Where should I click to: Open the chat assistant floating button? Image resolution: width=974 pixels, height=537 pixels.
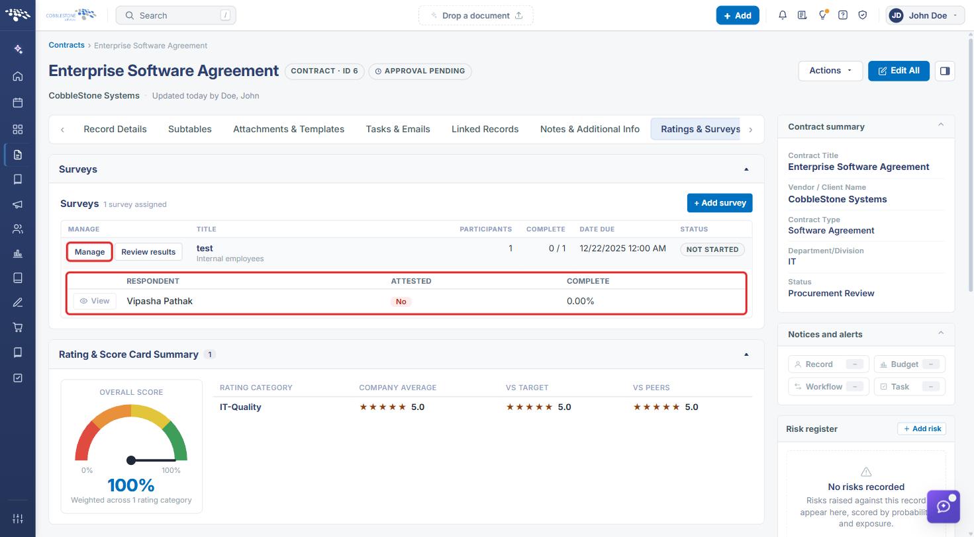pyautogui.click(x=944, y=507)
